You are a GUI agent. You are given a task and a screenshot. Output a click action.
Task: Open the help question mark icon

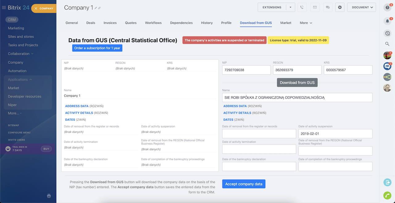pyautogui.click(x=387, y=8)
